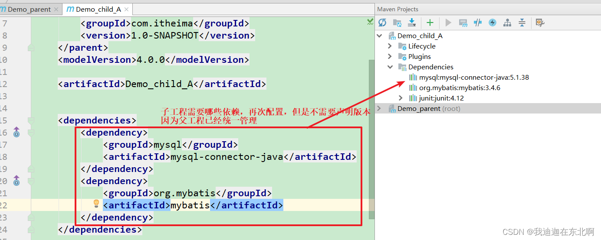Collapse the Dependencies node
Image resolution: width=601 pixels, height=240 pixels.
point(390,67)
